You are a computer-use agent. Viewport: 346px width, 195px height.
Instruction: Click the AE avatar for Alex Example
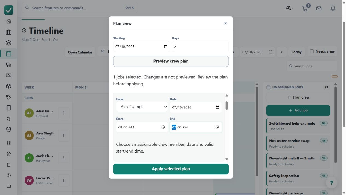pyautogui.click(x=29, y=113)
